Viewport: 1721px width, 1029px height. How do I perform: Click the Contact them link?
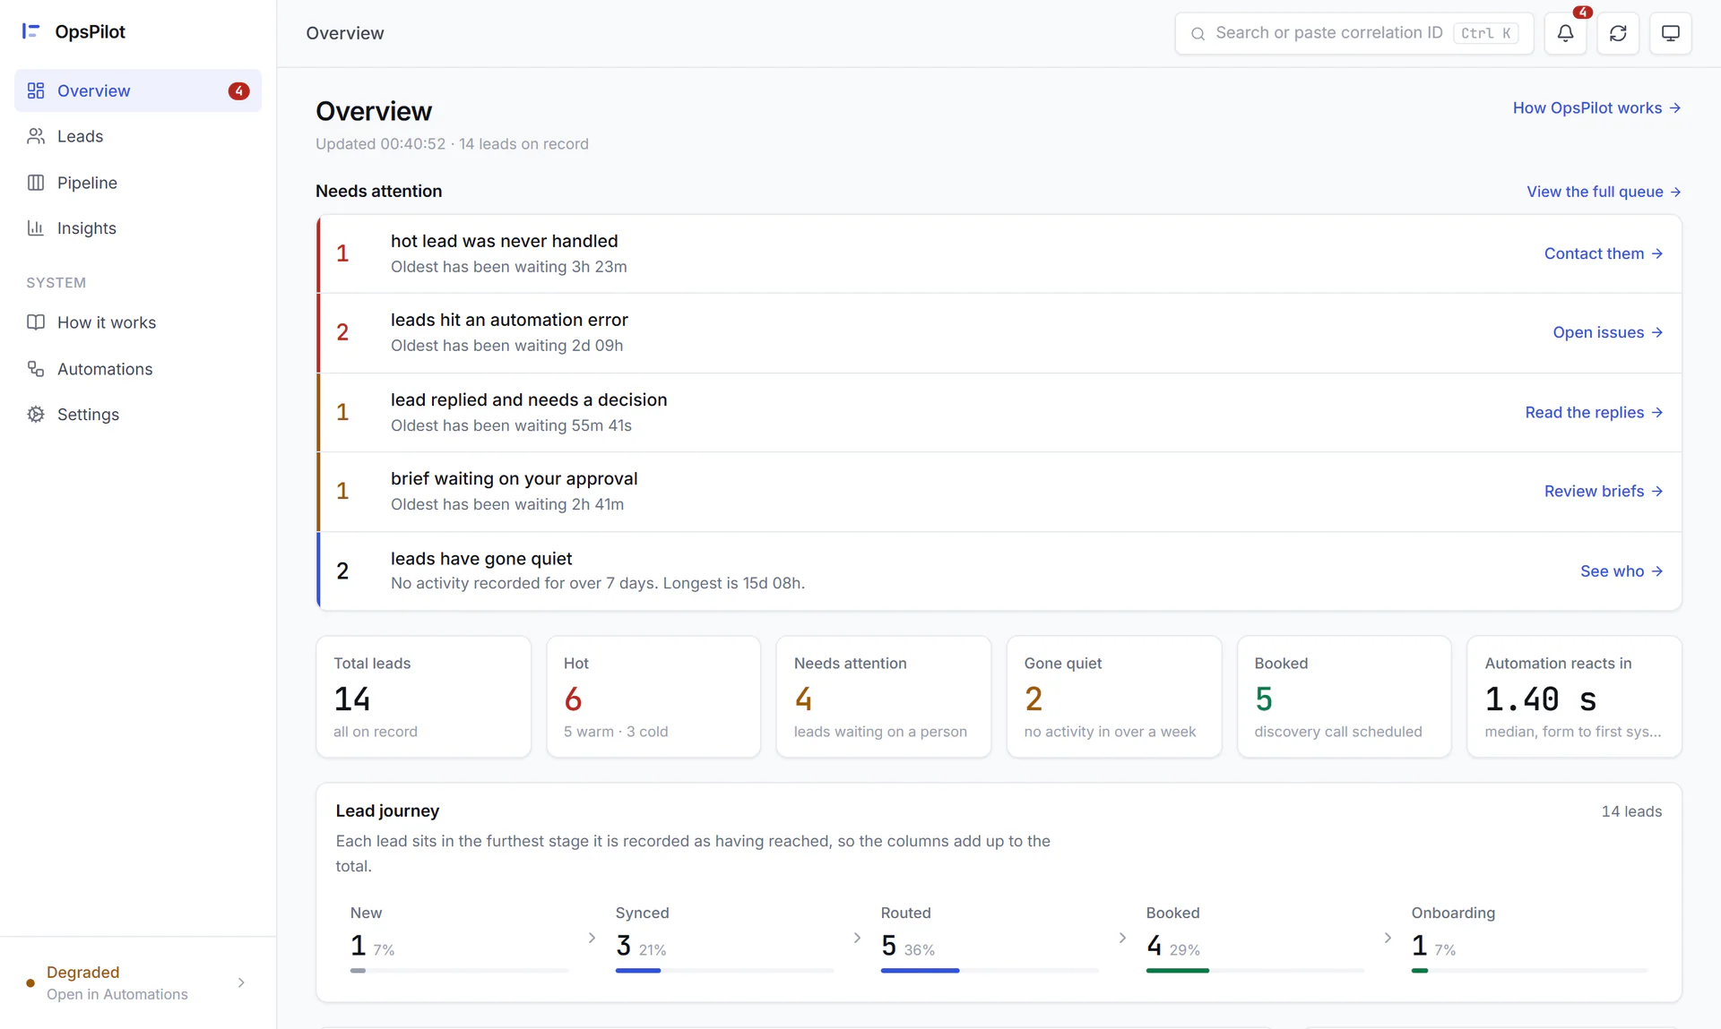point(1604,253)
